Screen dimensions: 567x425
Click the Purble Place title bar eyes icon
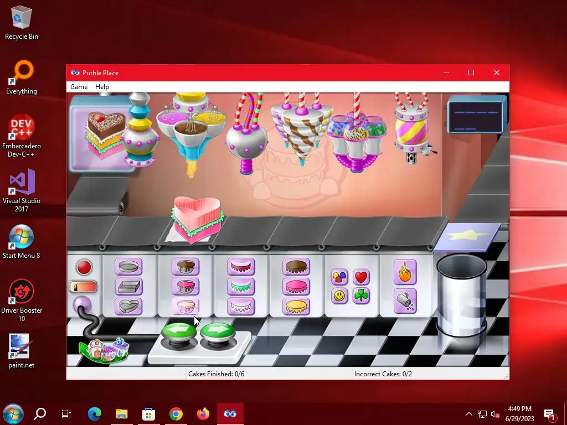click(x=75, y=72)
